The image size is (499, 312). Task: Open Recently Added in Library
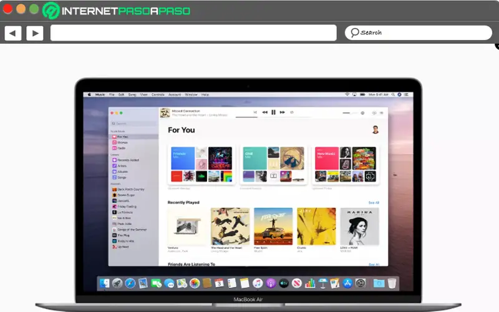(126, 160)
